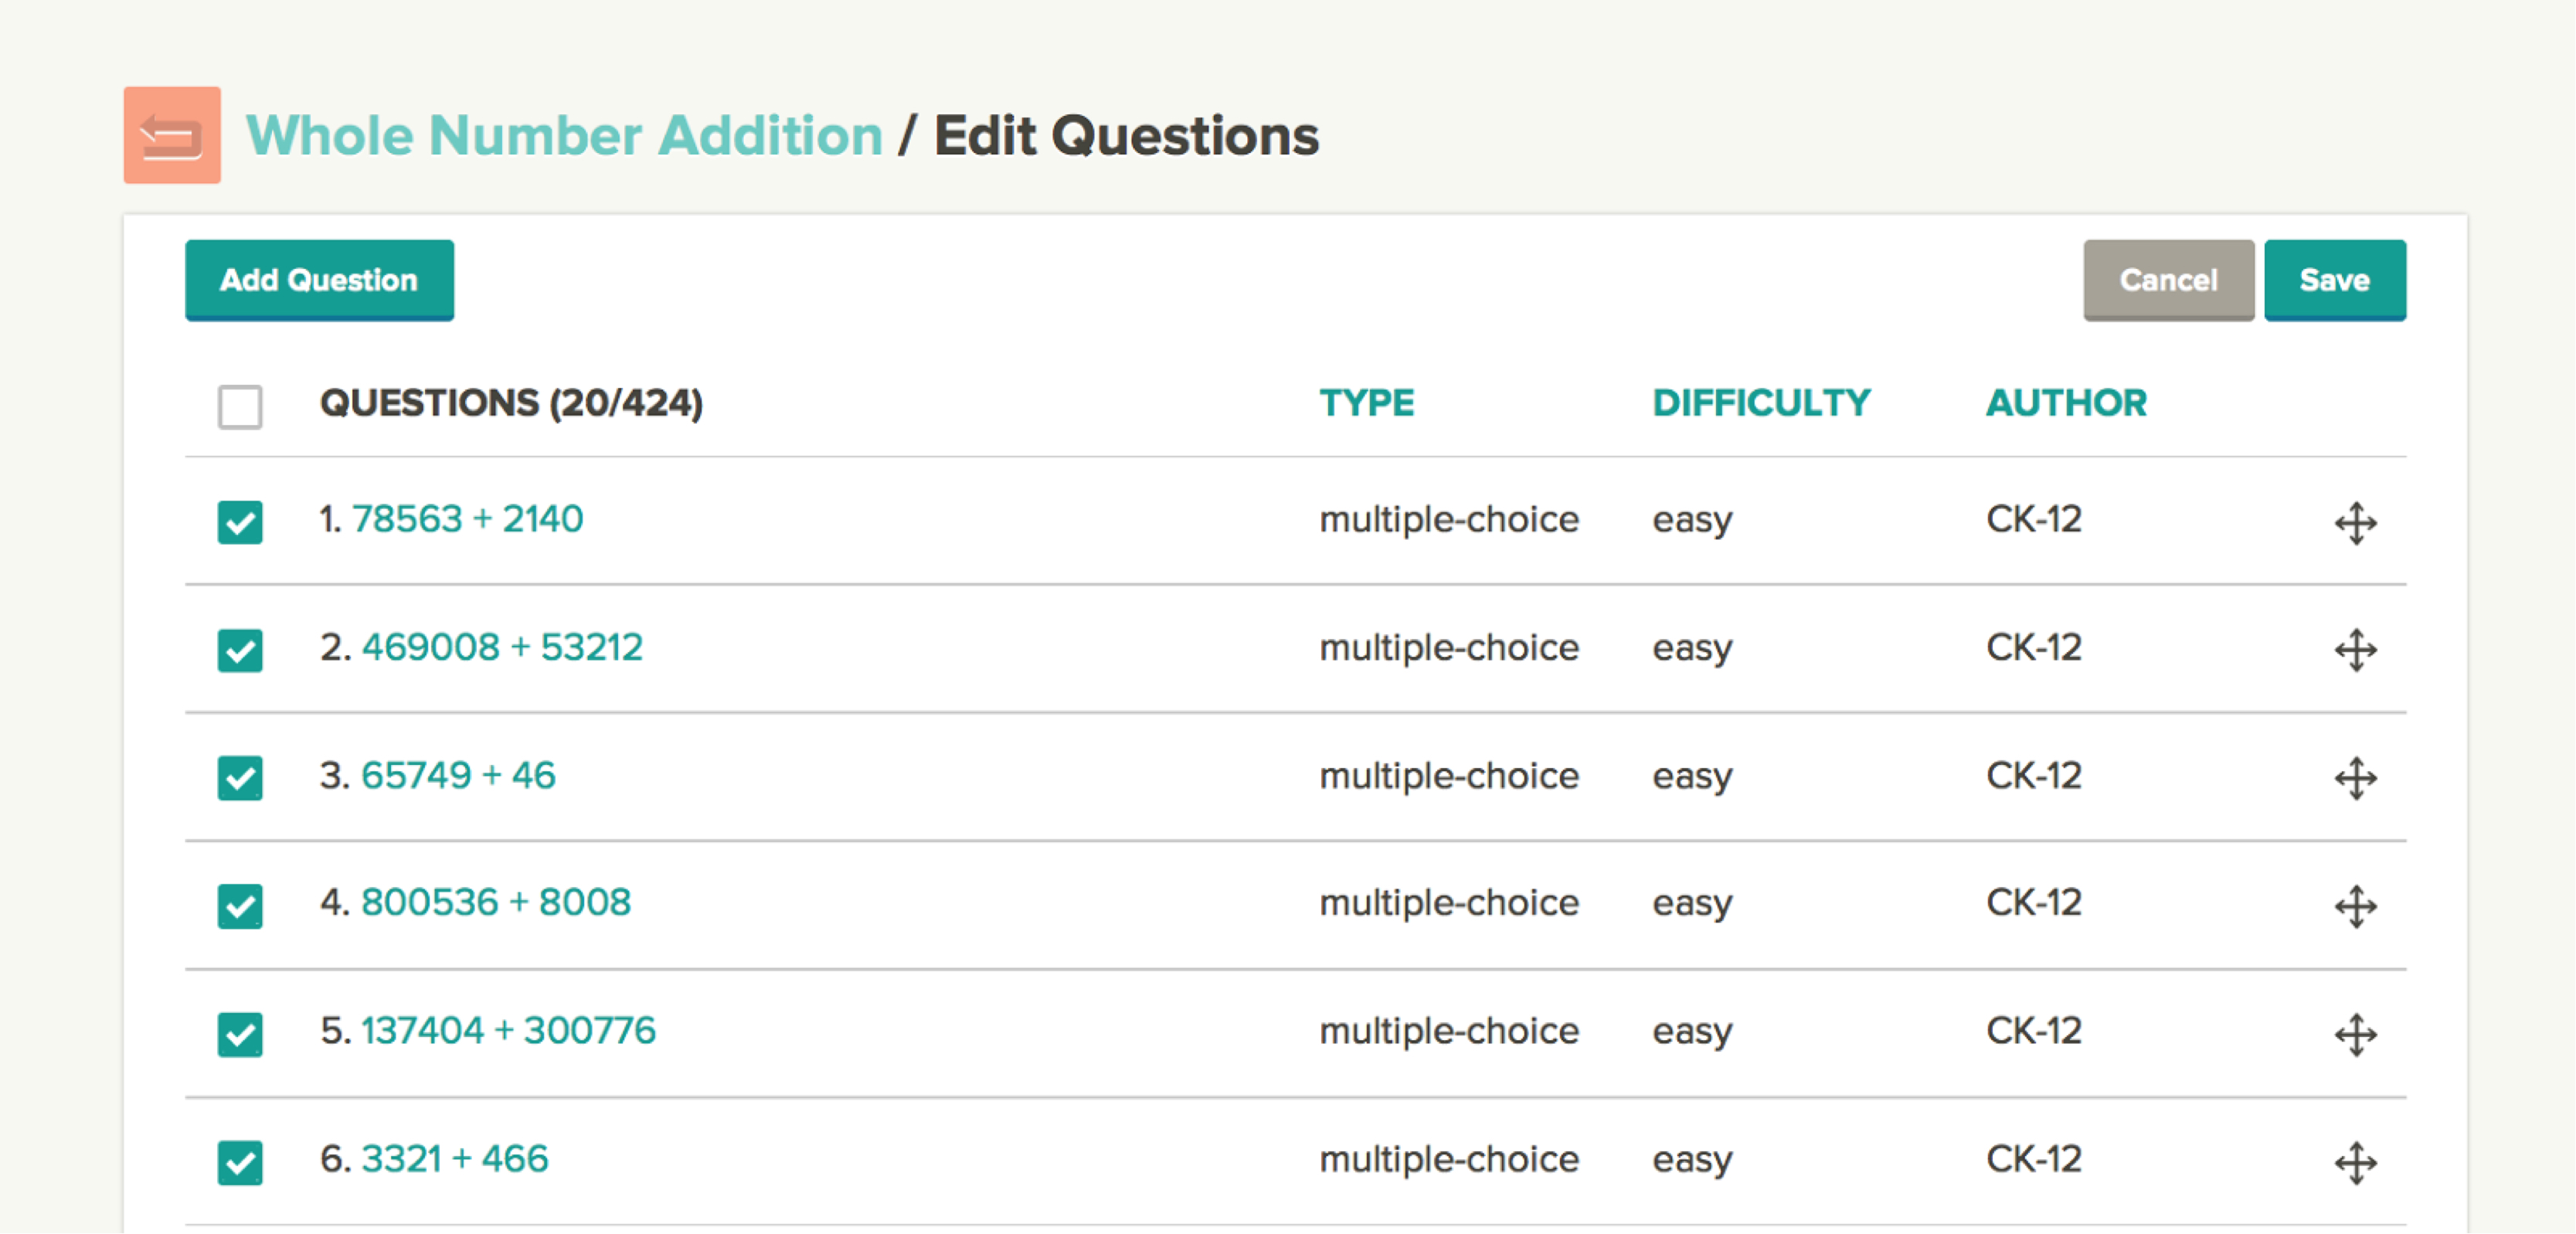Select the reorder icon on question 3
2576x1234 pixels.
(2355, 778)
